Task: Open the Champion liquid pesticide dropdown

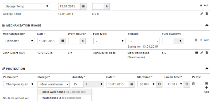Action: pyautogui.click(x=19, y=84)
